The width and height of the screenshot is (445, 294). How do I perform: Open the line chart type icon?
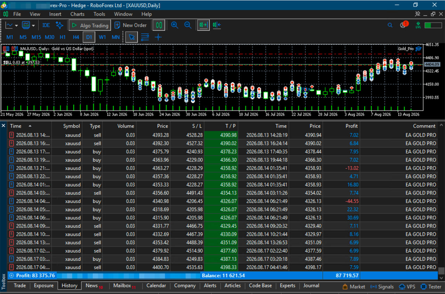point(9,25)
